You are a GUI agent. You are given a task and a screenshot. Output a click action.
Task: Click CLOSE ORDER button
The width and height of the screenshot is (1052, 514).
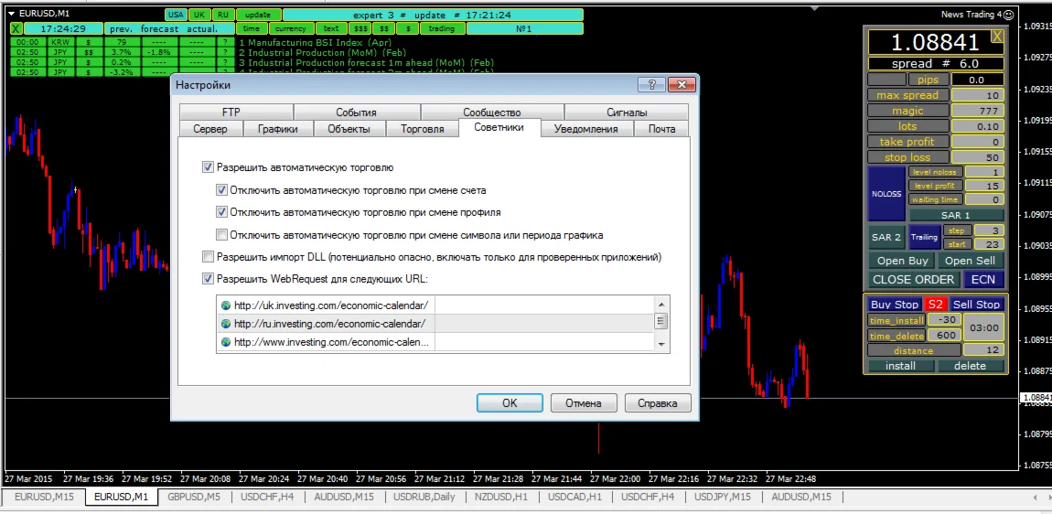click(913, 279)
